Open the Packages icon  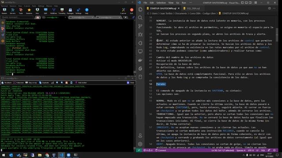coord(70,11)
